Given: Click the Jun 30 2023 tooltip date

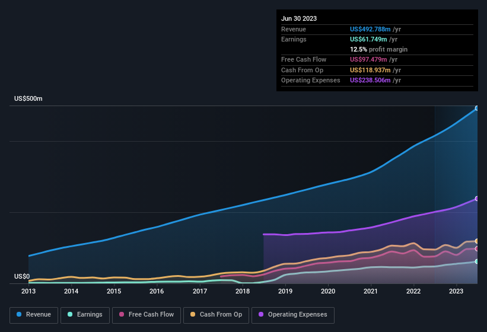Looking at the screenshot, I should 299,18.
